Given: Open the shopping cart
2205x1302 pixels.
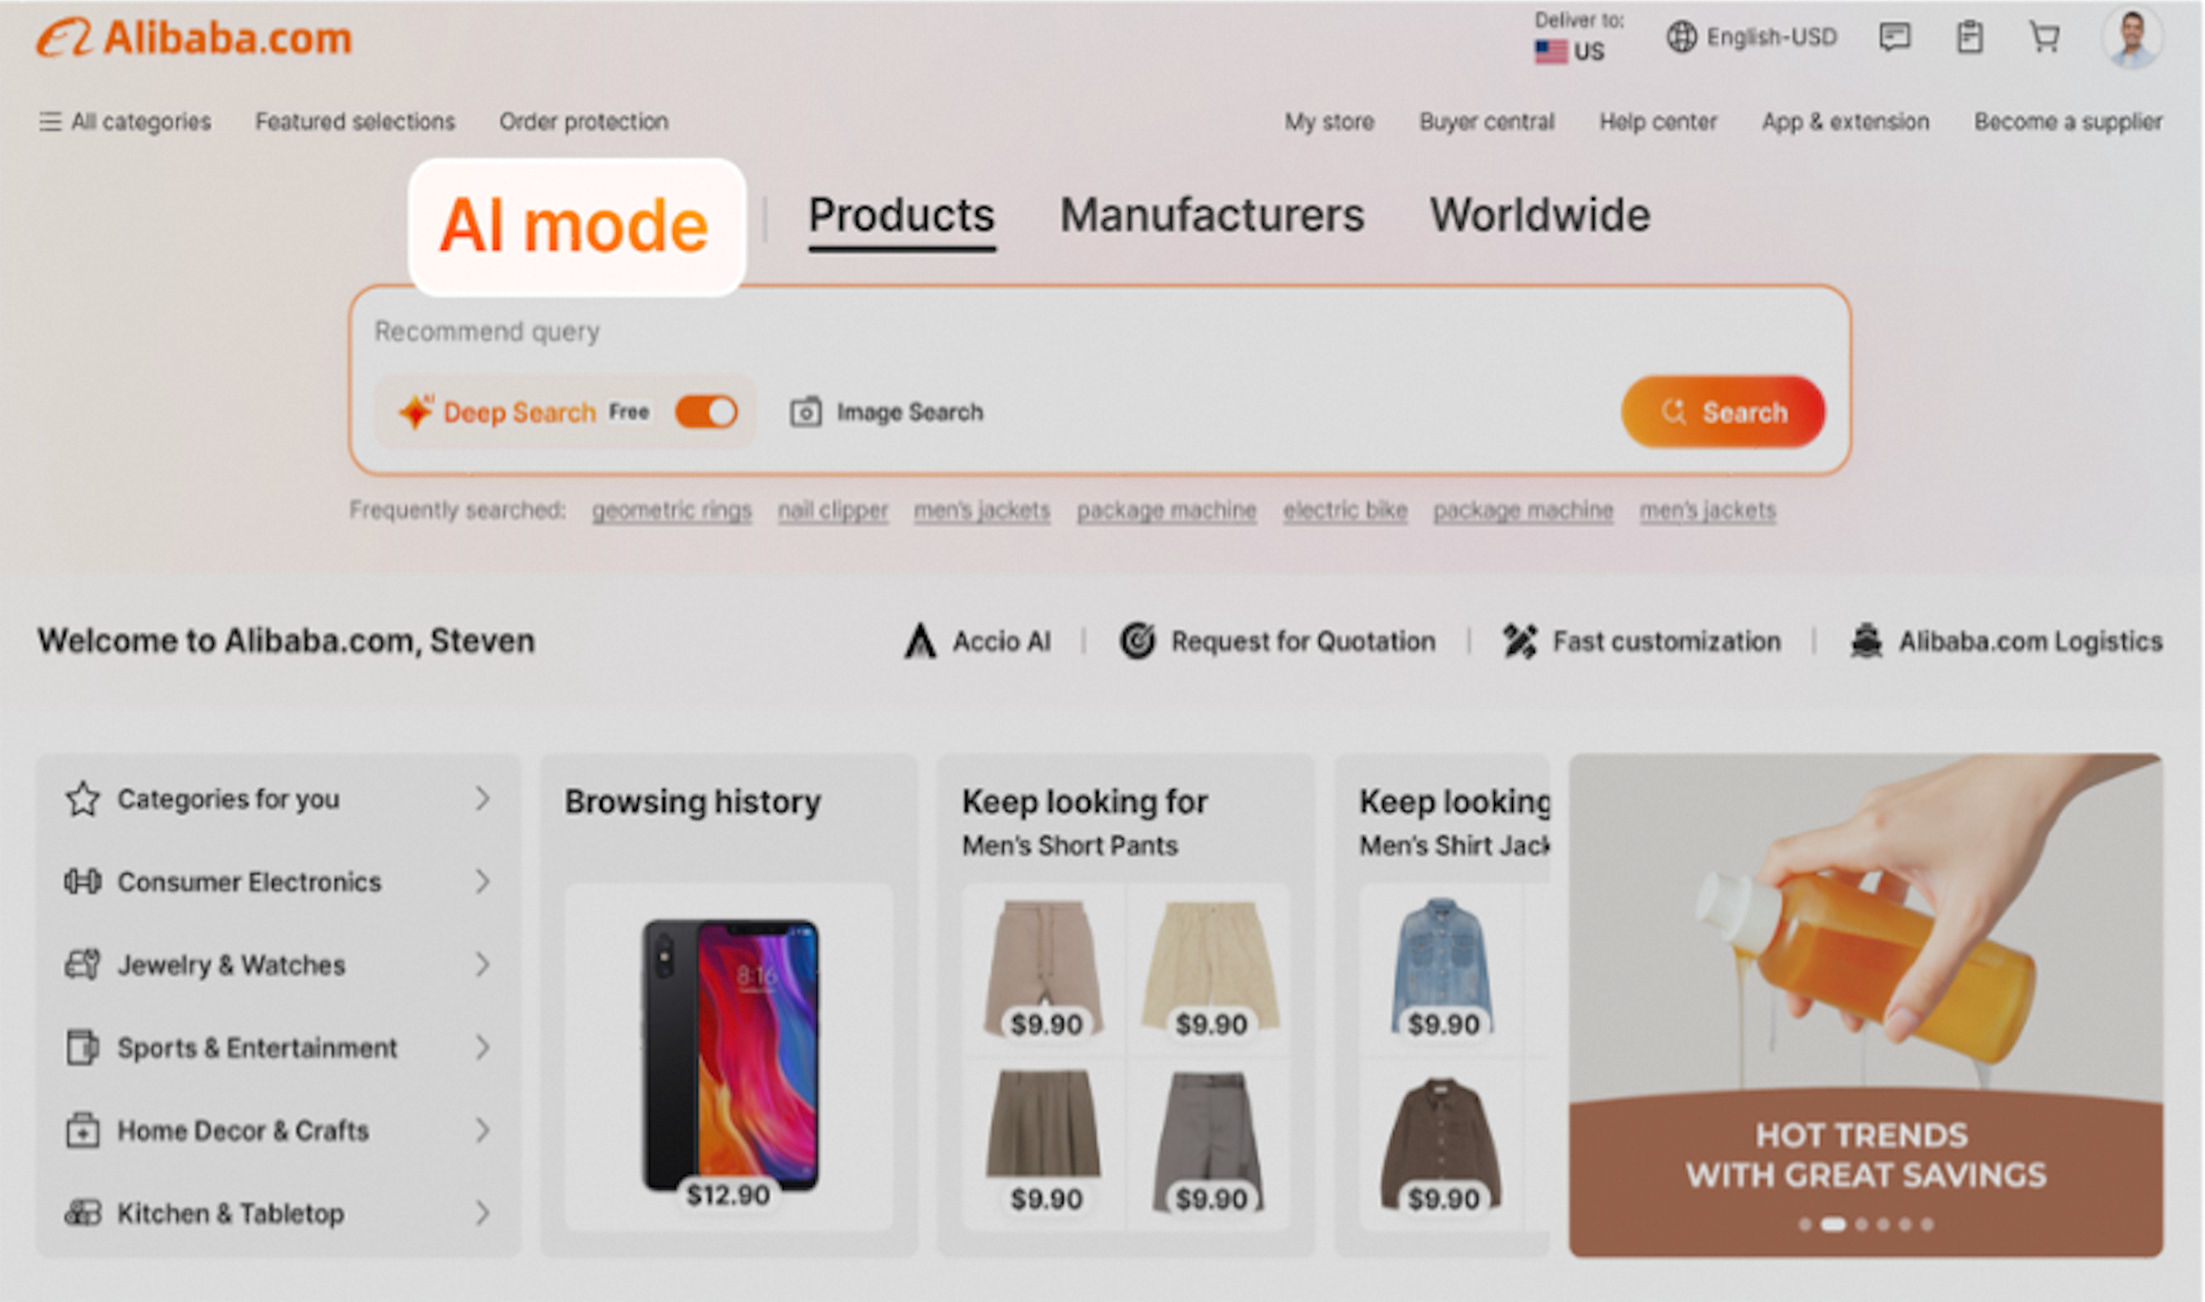Looking at the screenshot, I should click(x=2044, y=38).
